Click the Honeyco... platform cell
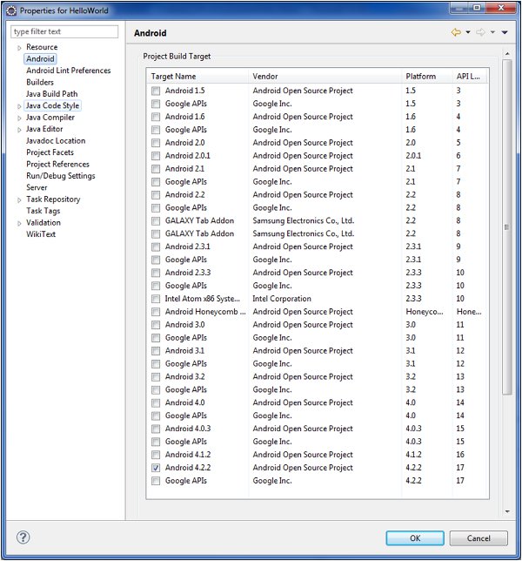This screenshot has height=561, width=522. tap(425, 312)
